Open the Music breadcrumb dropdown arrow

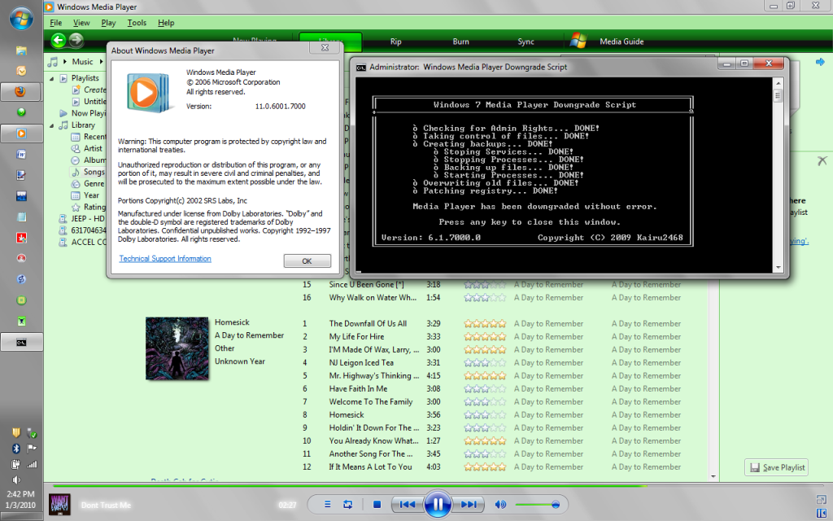click(101, 62)
